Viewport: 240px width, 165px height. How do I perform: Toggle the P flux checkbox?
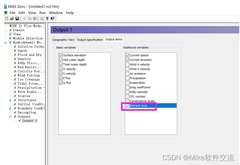61,78
